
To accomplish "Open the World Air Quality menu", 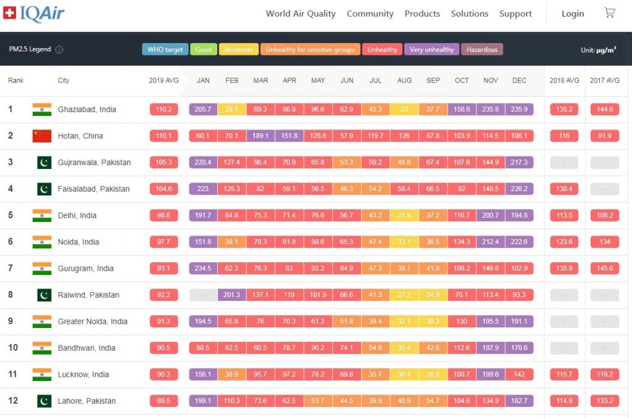I will pyautogui.click(x=301, y=14).
